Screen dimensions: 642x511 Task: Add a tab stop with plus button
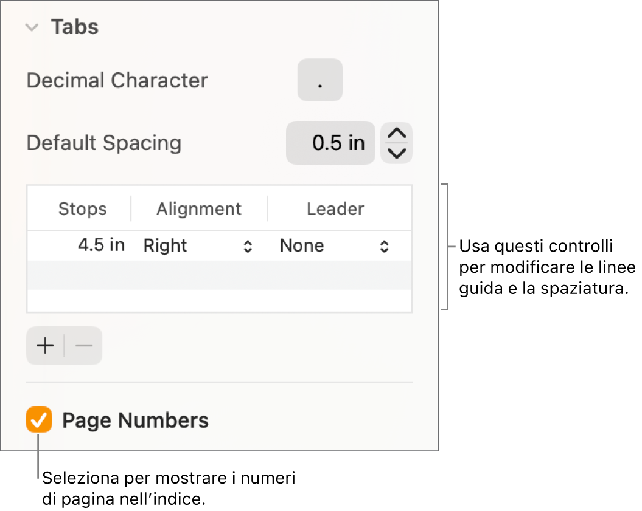tap(45, 346)
